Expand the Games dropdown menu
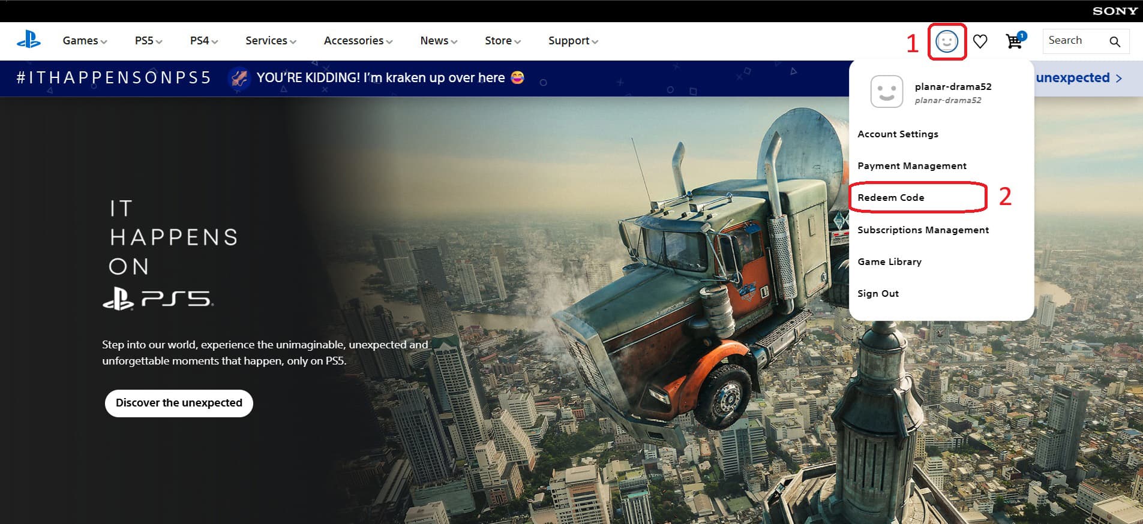The image size is (1143, 524). pyautogui.click(x=85, y=41)
